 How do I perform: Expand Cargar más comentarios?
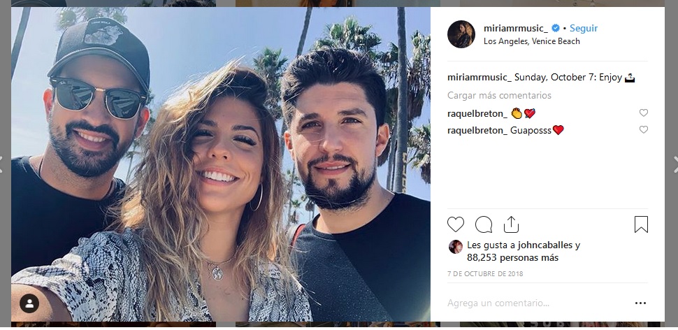pos(499,95)
